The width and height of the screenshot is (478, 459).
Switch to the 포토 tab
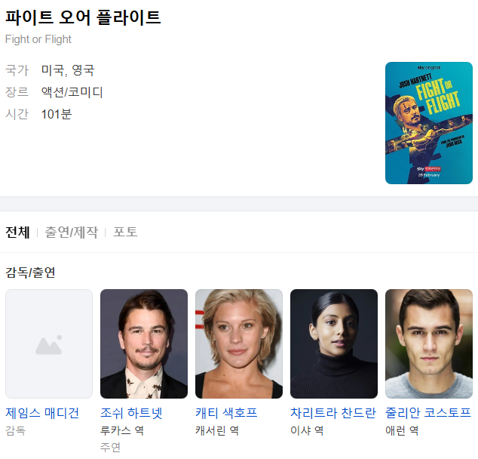tap(125, 233)
